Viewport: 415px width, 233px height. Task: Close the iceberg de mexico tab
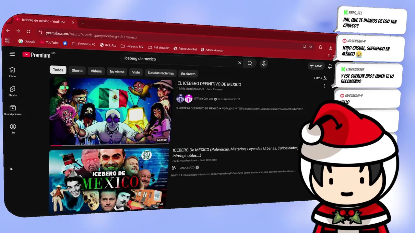[x=73, y=22]
